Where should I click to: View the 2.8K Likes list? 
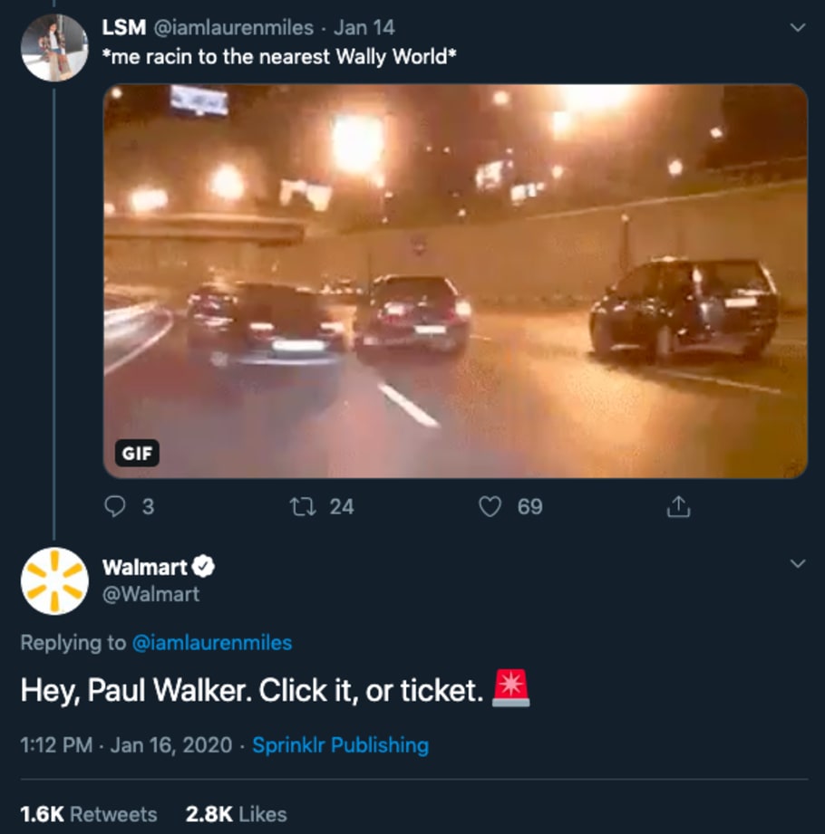[236, 814]
